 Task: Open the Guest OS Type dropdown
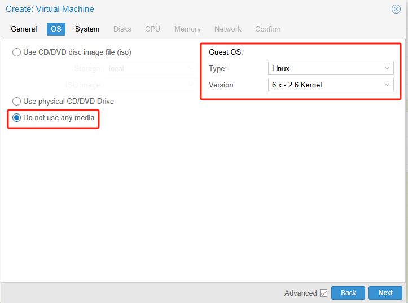pyautogui.click(x=331, y=68)
